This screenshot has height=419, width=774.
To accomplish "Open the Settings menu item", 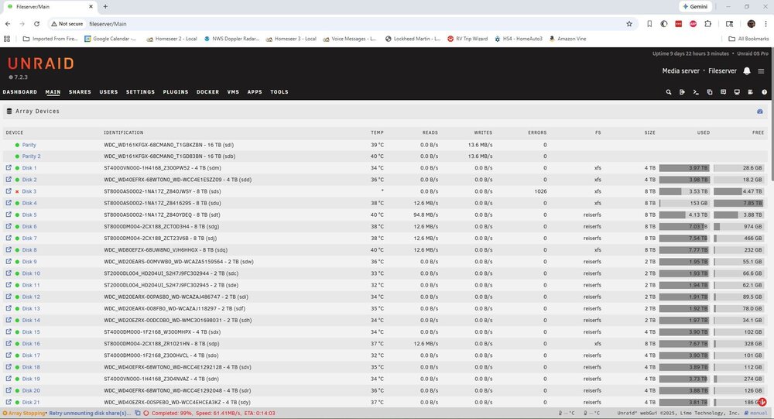I will pos(140,92).
